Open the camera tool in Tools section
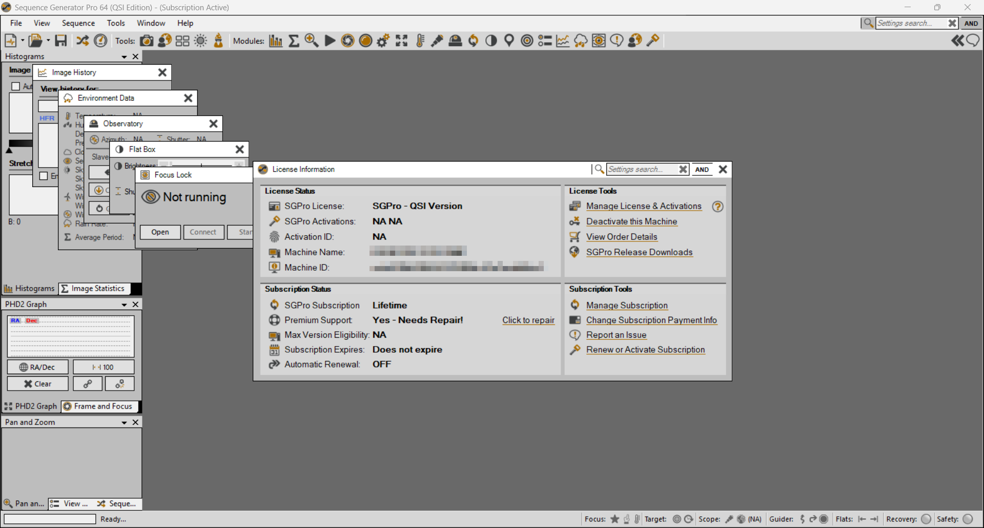Screen dimensions: 984x528 [x=147, y=40]
